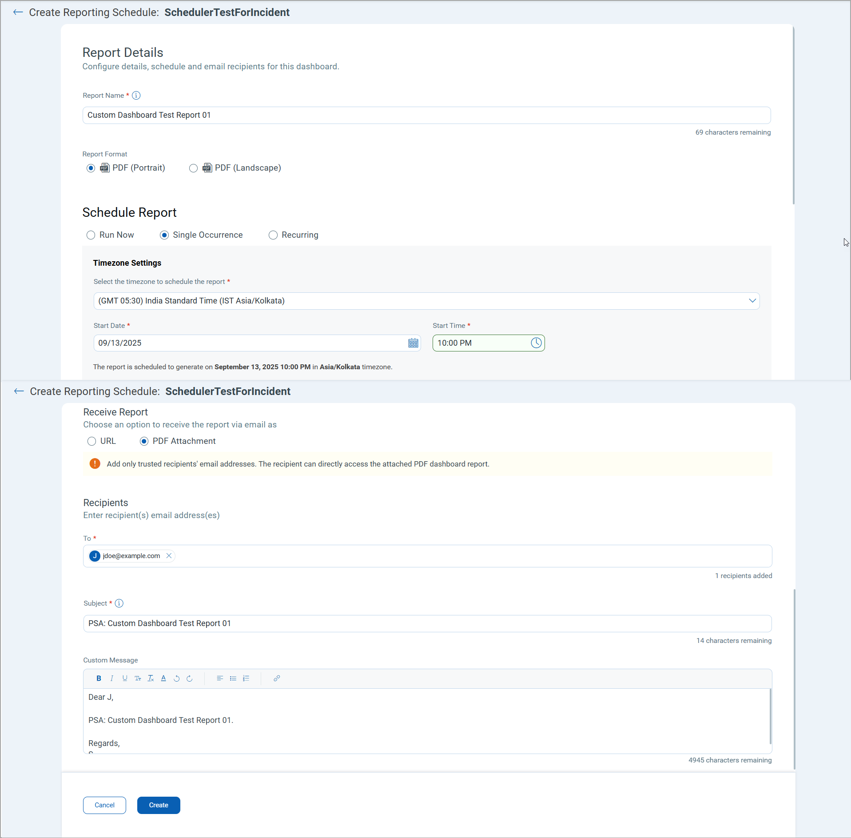Select URL as receive report option

click(92, 441)
